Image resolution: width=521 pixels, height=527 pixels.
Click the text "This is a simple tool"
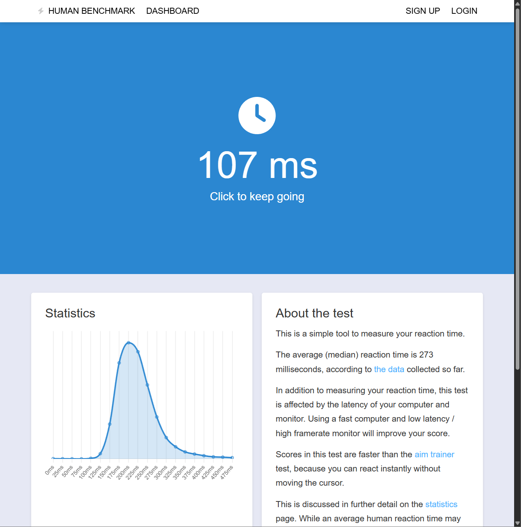312,334
